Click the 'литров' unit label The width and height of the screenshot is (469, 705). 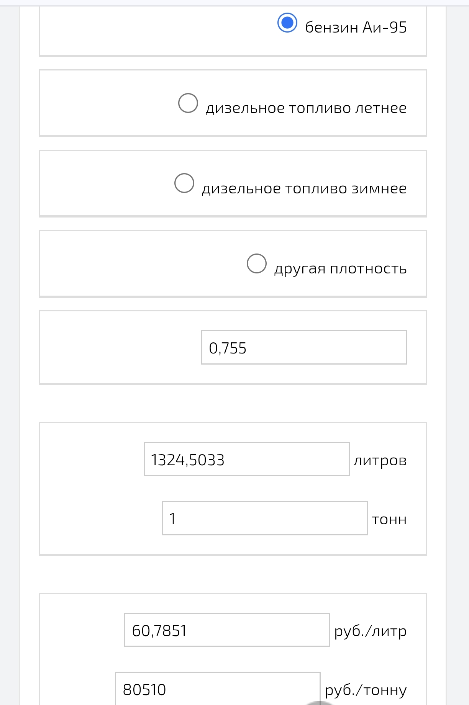[380, 460]
